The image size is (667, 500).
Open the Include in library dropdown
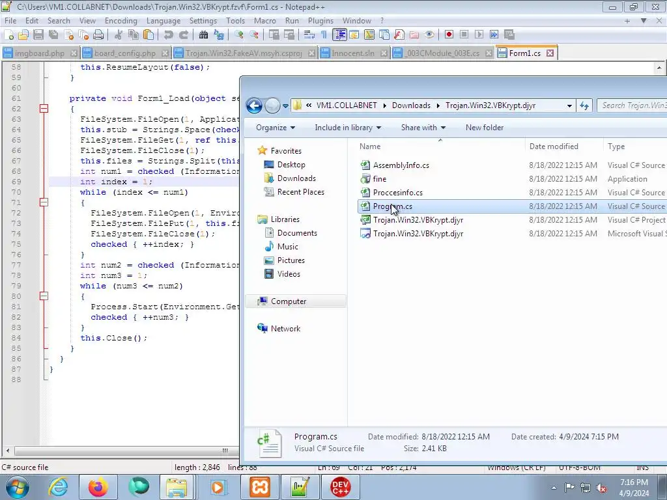[x=348, y=128]
